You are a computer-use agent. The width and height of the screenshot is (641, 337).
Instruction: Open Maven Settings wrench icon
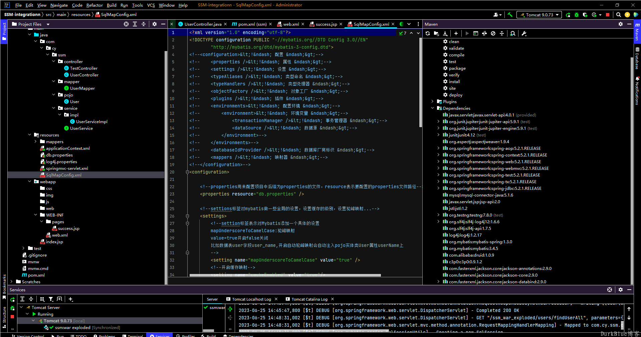(524, 33)
